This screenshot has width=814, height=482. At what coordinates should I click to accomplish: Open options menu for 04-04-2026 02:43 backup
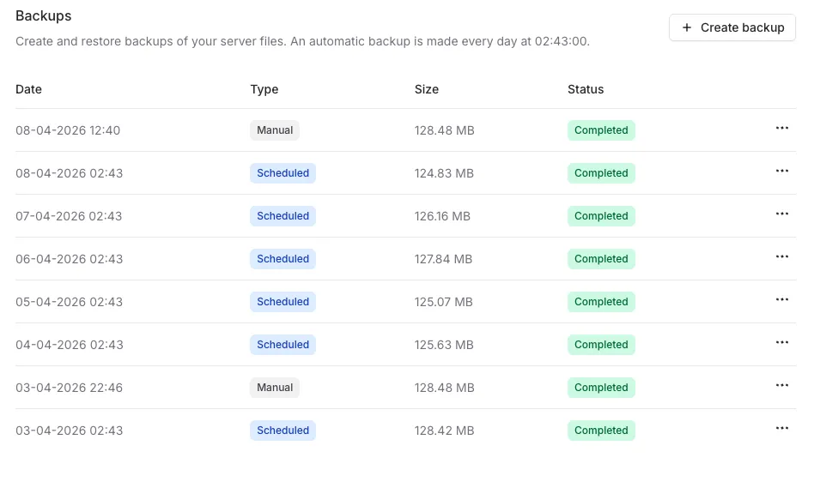point(782,342)
